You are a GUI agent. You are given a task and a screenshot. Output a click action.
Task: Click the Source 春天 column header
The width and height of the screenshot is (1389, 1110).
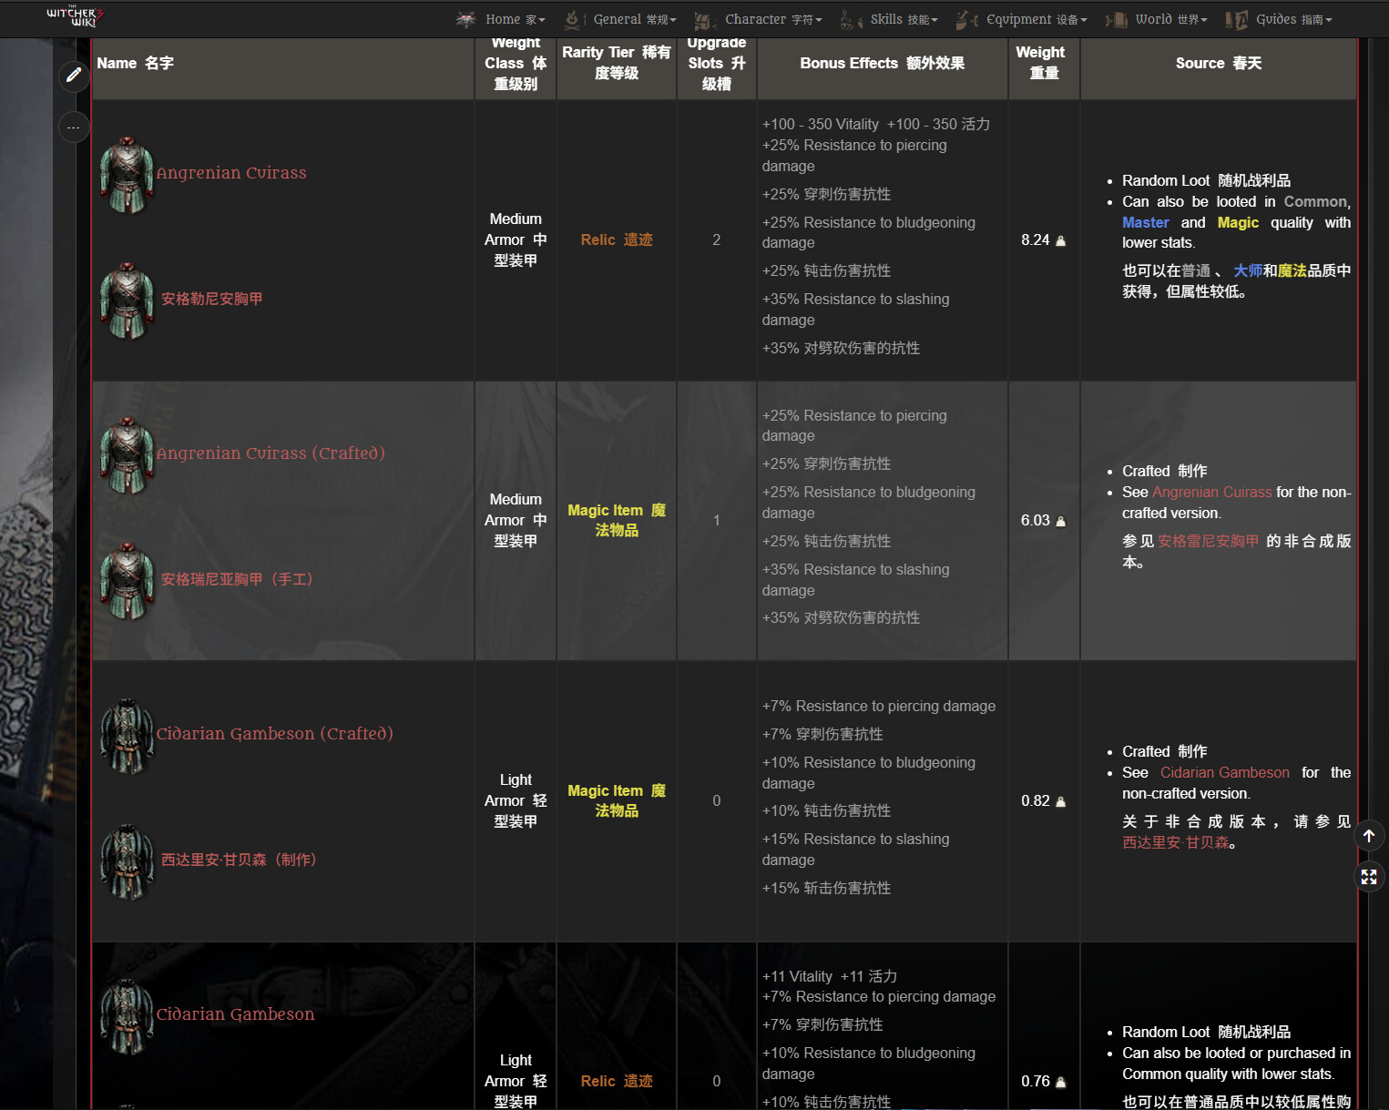(1219, 64)
